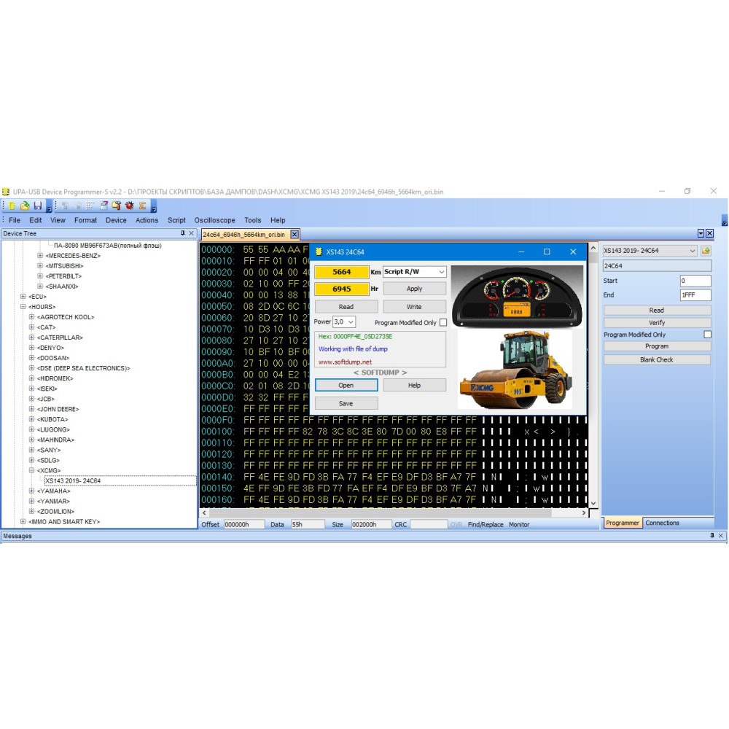Click the End address field 1FFF
The height and width of the screenshot is (729, 729).
[695, 295]
